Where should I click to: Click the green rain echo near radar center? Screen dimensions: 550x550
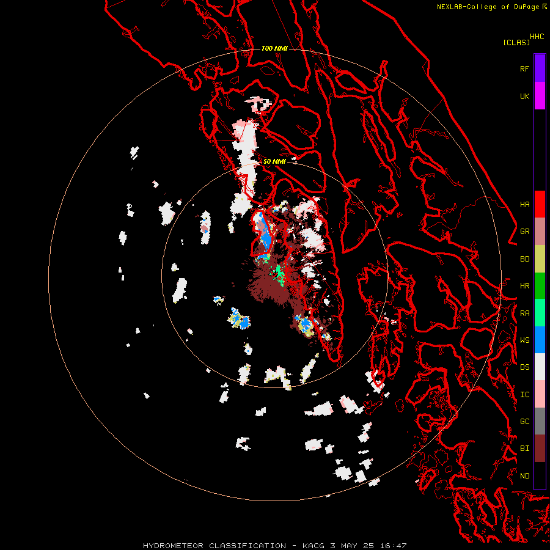(280, 274)
